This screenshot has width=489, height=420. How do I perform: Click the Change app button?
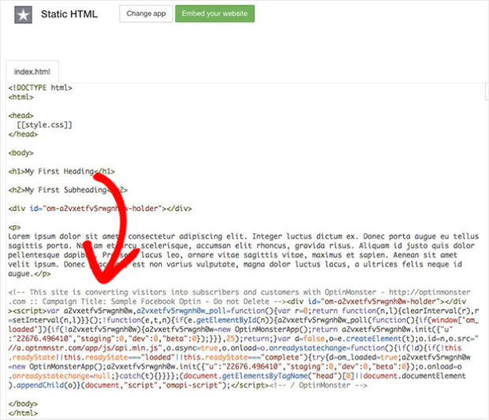coord(146,13)
